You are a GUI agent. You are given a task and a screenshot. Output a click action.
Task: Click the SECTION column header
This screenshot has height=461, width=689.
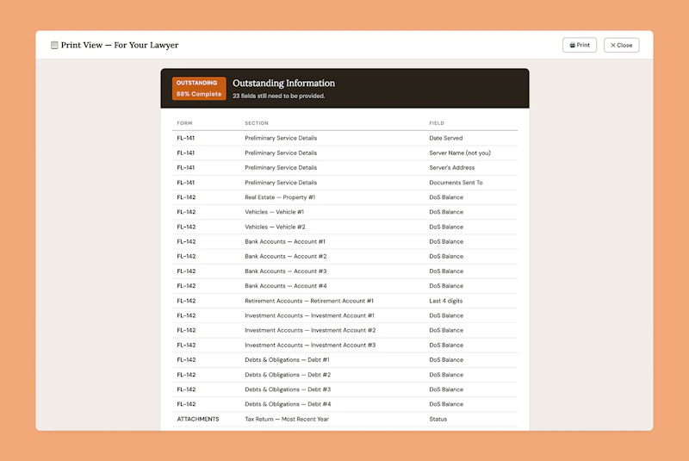point(256,123)
